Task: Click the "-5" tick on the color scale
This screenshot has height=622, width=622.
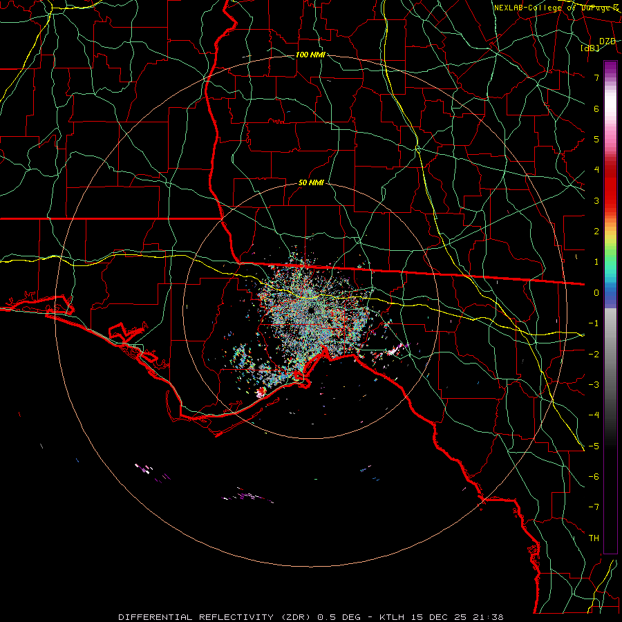Action: [x=594, y=446]
